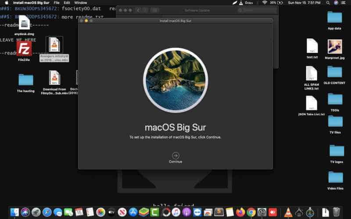Open Messages from the dock

click(58, 212)
